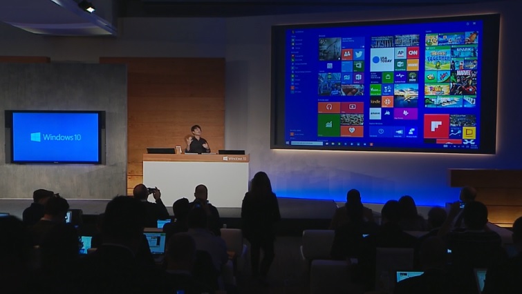Click Windows 10 label on podium
Image resolution: width=522 pixels, height=294 pixels.
point(235,159)
